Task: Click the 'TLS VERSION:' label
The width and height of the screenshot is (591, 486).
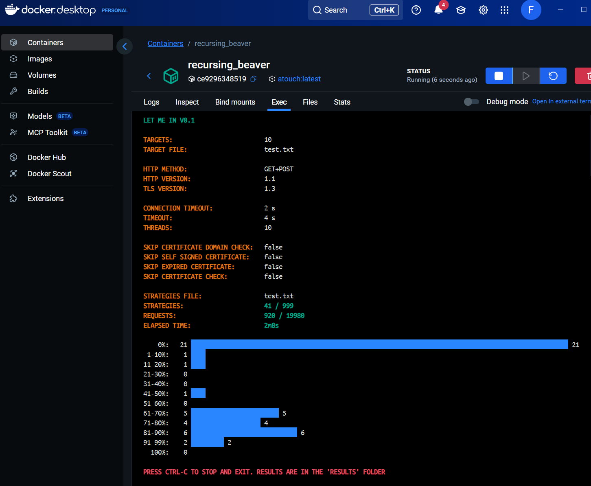Action: coord(165,189)
